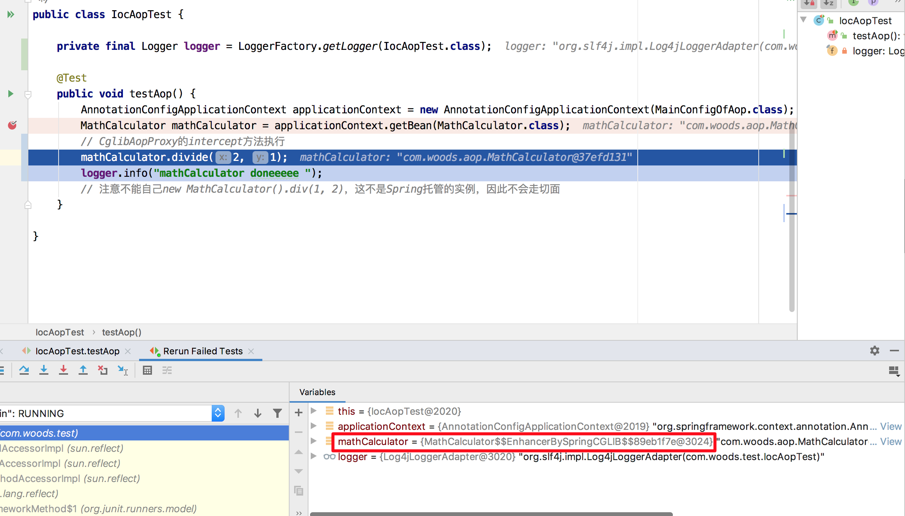Click testAop() in the breadcrumb bar
The width and height of the screenshot is (905, 516).
click(x=121, y=332)
